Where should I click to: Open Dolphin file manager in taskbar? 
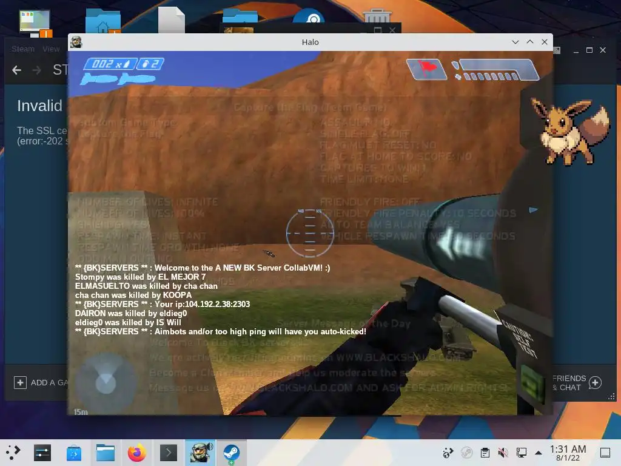point(106,453)
